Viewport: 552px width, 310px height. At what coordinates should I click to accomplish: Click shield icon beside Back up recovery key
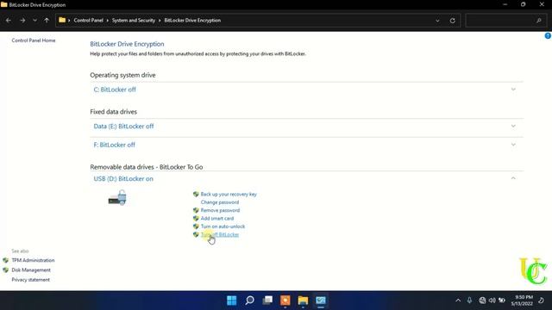click(196, 194)
